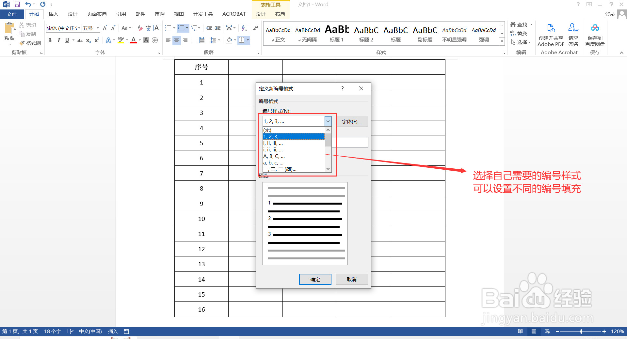Click the 字体(F)... button
This screenshot has width=627, height=339.
pyautogui.click(x=352, y=121)
